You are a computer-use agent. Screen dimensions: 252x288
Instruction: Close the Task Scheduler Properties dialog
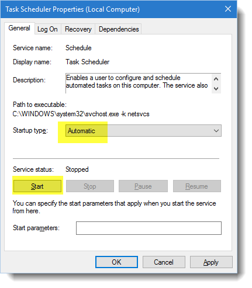click(x=228, y=9)
